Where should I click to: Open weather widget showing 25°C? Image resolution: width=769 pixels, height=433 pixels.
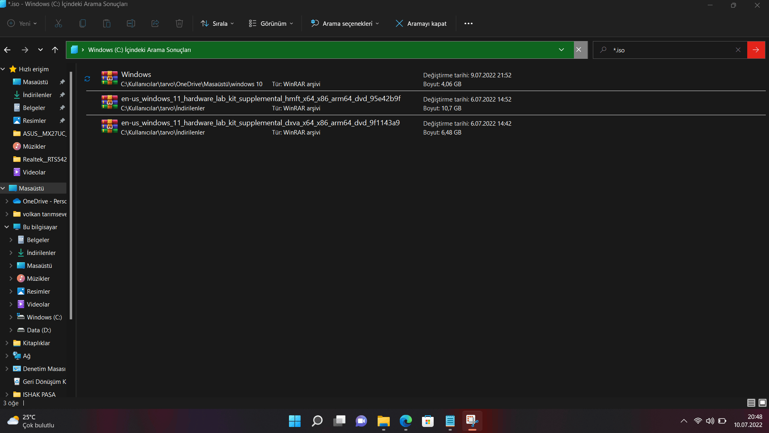click(31, 421)
